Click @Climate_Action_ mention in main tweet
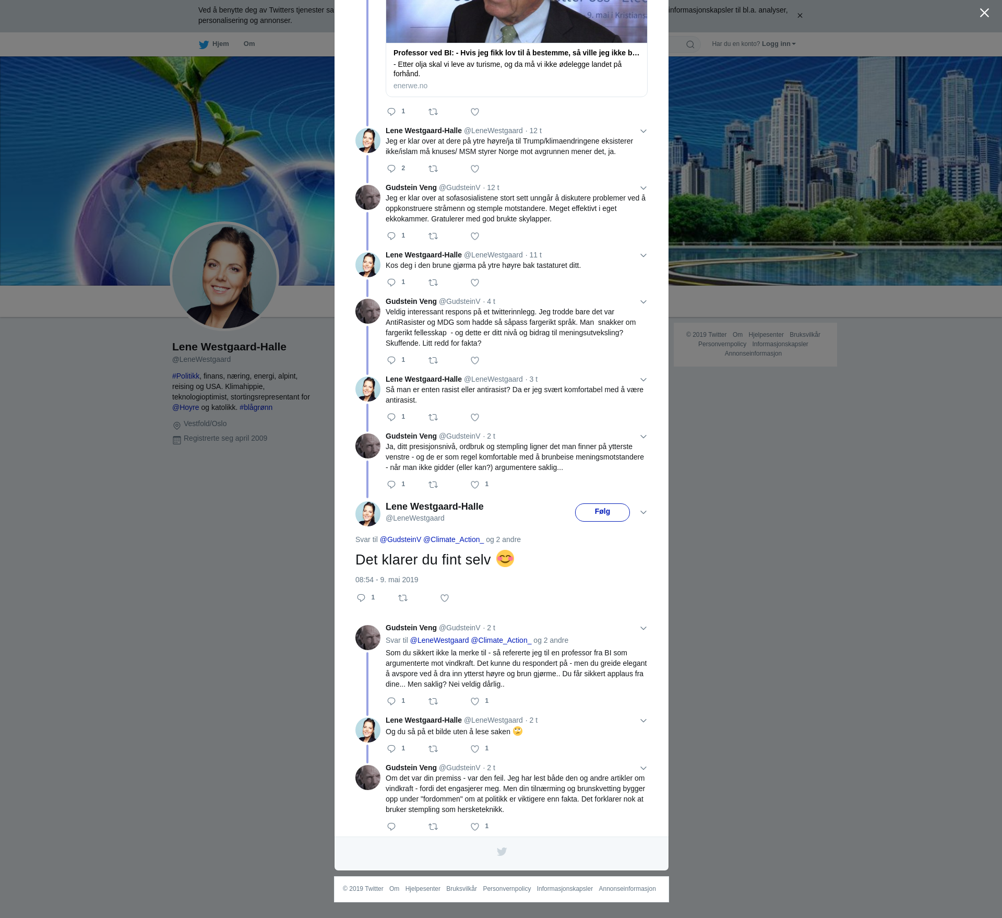The height and width of the screenshot is (918, 1002). click(x=454, y=539)
